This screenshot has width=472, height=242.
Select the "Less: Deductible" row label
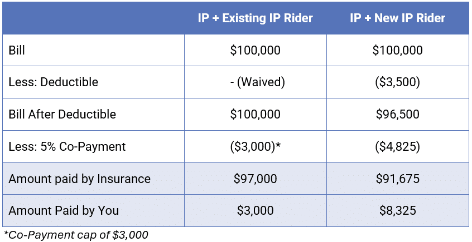[x=53, y=82]
